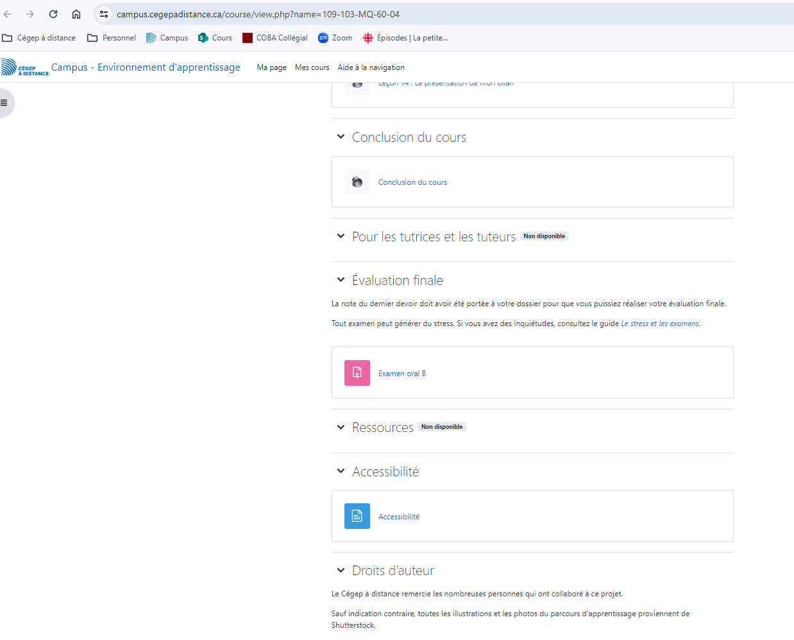Click the blue Accessibilité page icon

357,516
